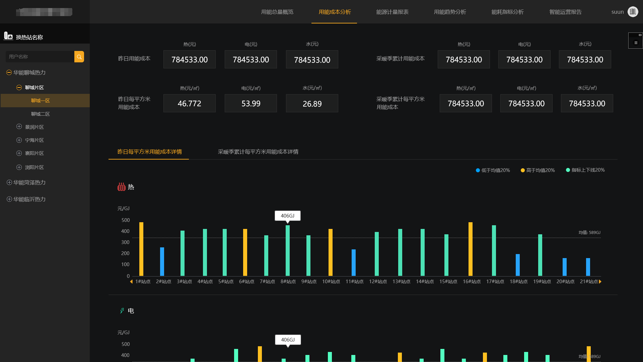Select 聊城一区 in the tree
Image resolution: width=643 pixels, height=362 pixels.
[45, 101]
